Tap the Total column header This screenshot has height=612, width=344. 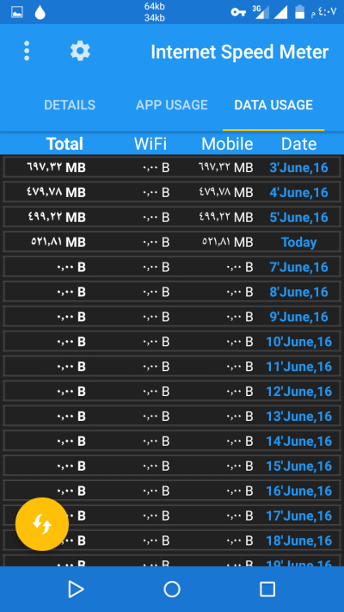pyautogui.click(x=64, y=144)
